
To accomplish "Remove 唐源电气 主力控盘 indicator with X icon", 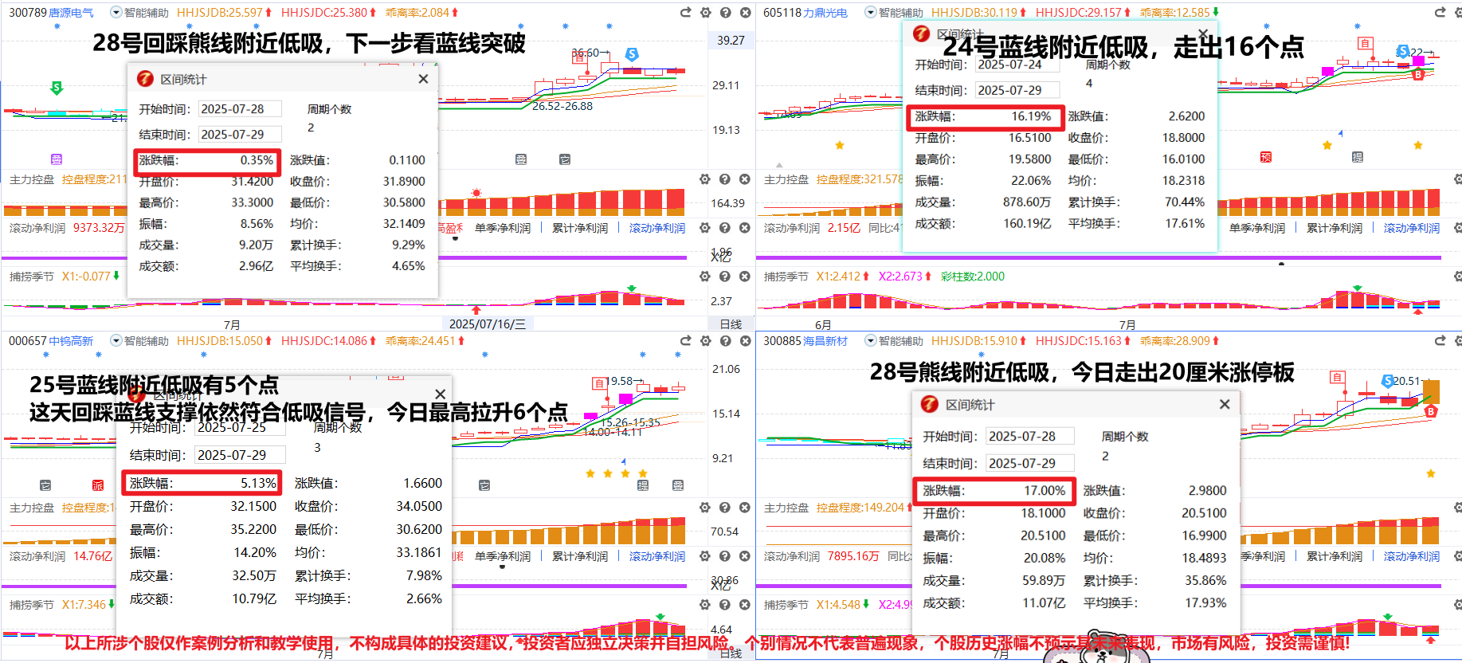I will click(745, 179).
